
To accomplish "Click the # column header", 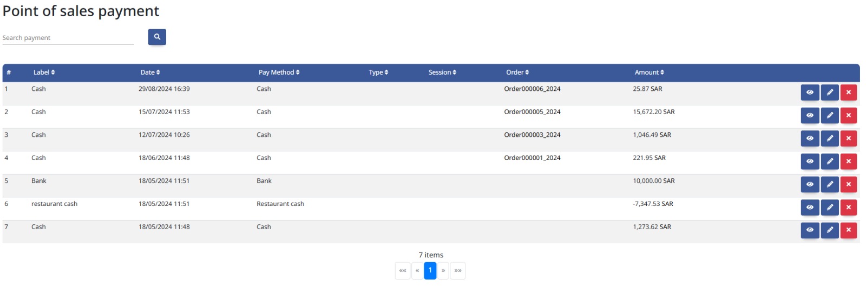I will pyautogui.click(x=9, y=72).
